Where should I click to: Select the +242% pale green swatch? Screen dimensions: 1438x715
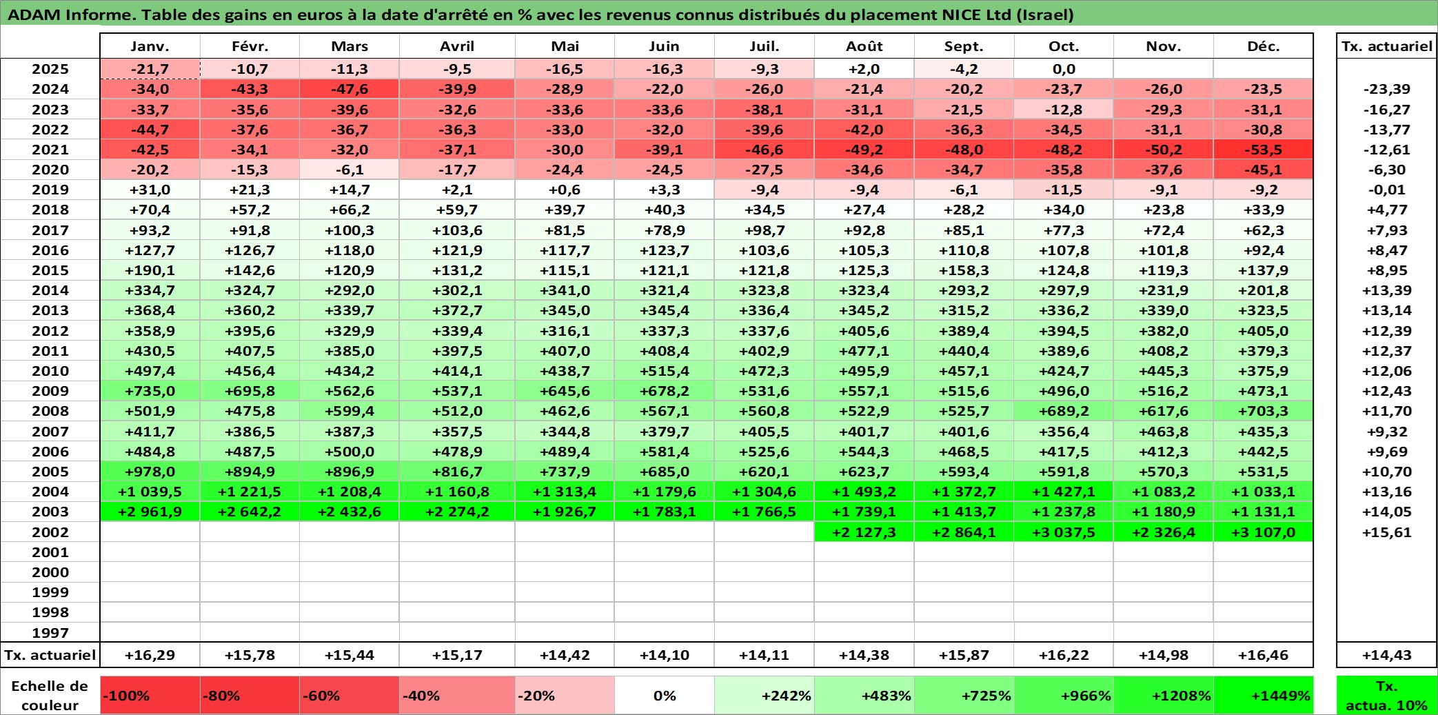click(764, 695)
